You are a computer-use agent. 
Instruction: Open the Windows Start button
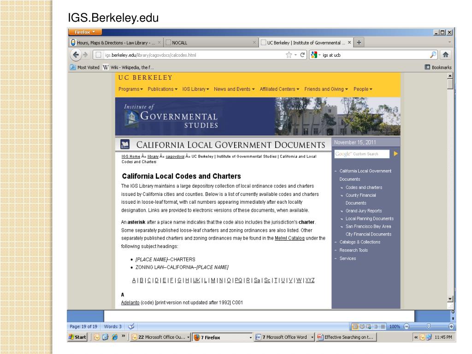coord(77,337)
